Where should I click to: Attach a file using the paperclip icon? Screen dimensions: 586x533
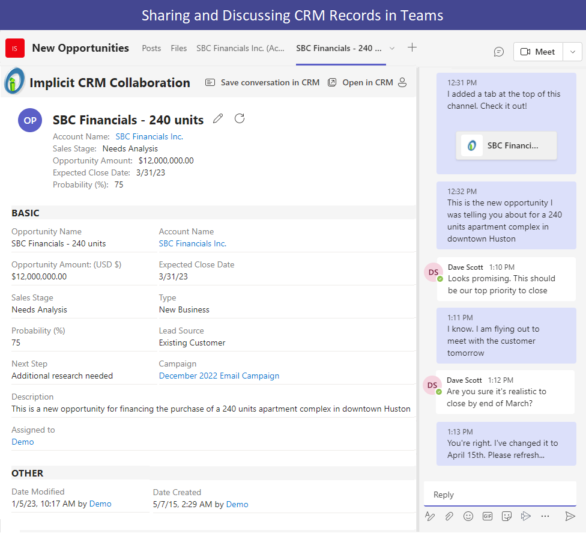tap(449, 516)
